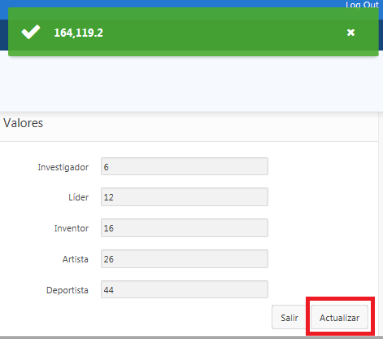Click the Log Out link
This screenshot has height=339, width=383.
tap(362, 5)
